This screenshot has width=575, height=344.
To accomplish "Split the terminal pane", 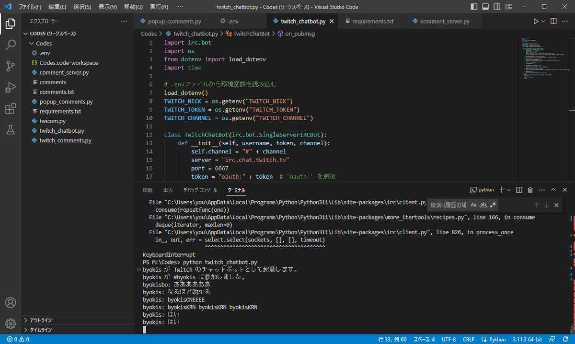I will 519,190.
